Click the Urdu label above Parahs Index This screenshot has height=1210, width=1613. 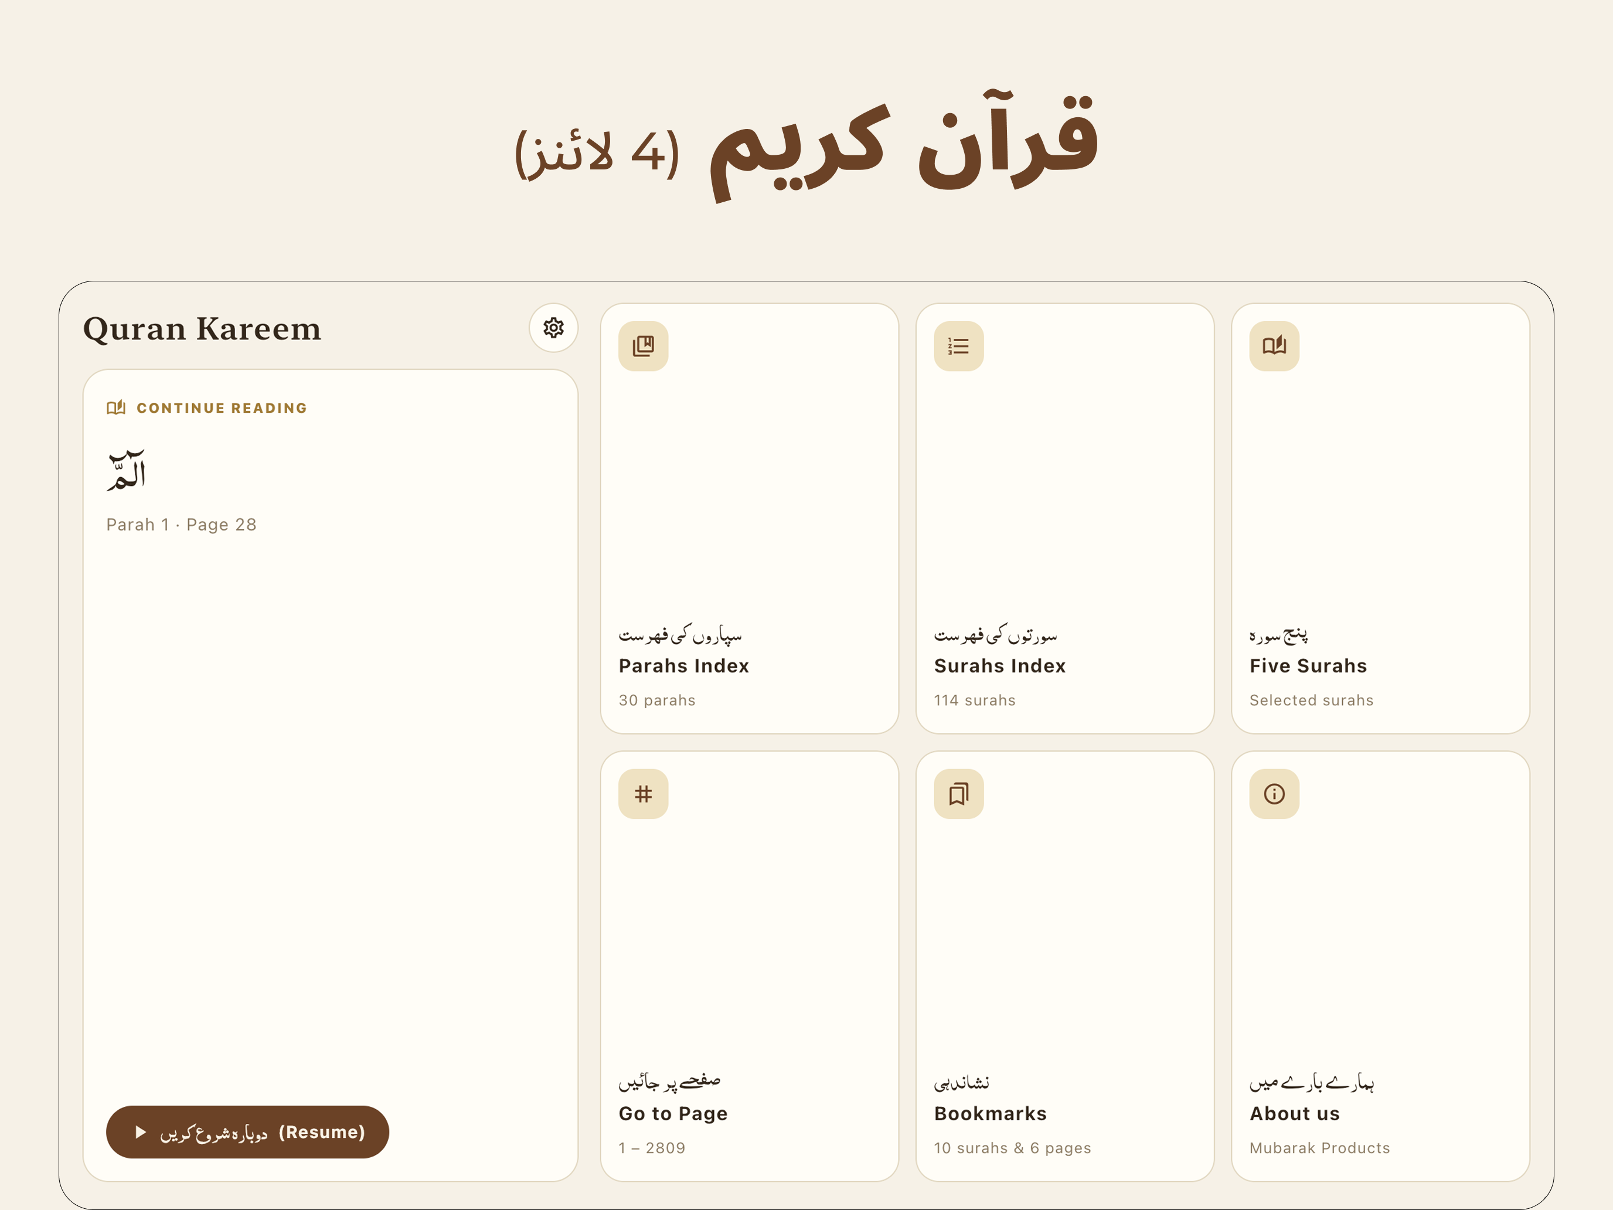[680, 634]
